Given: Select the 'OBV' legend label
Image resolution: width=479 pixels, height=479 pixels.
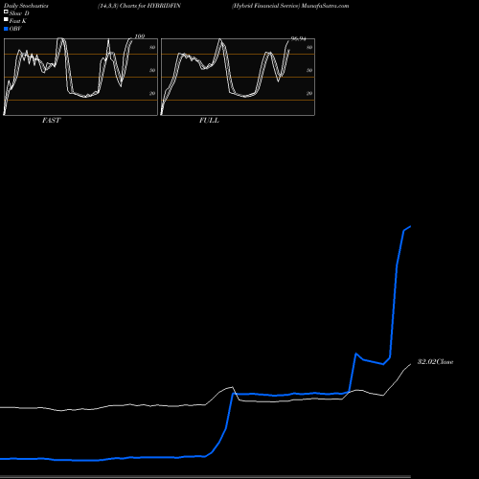Looking at the screenshot, I should [x=15, y=29].
